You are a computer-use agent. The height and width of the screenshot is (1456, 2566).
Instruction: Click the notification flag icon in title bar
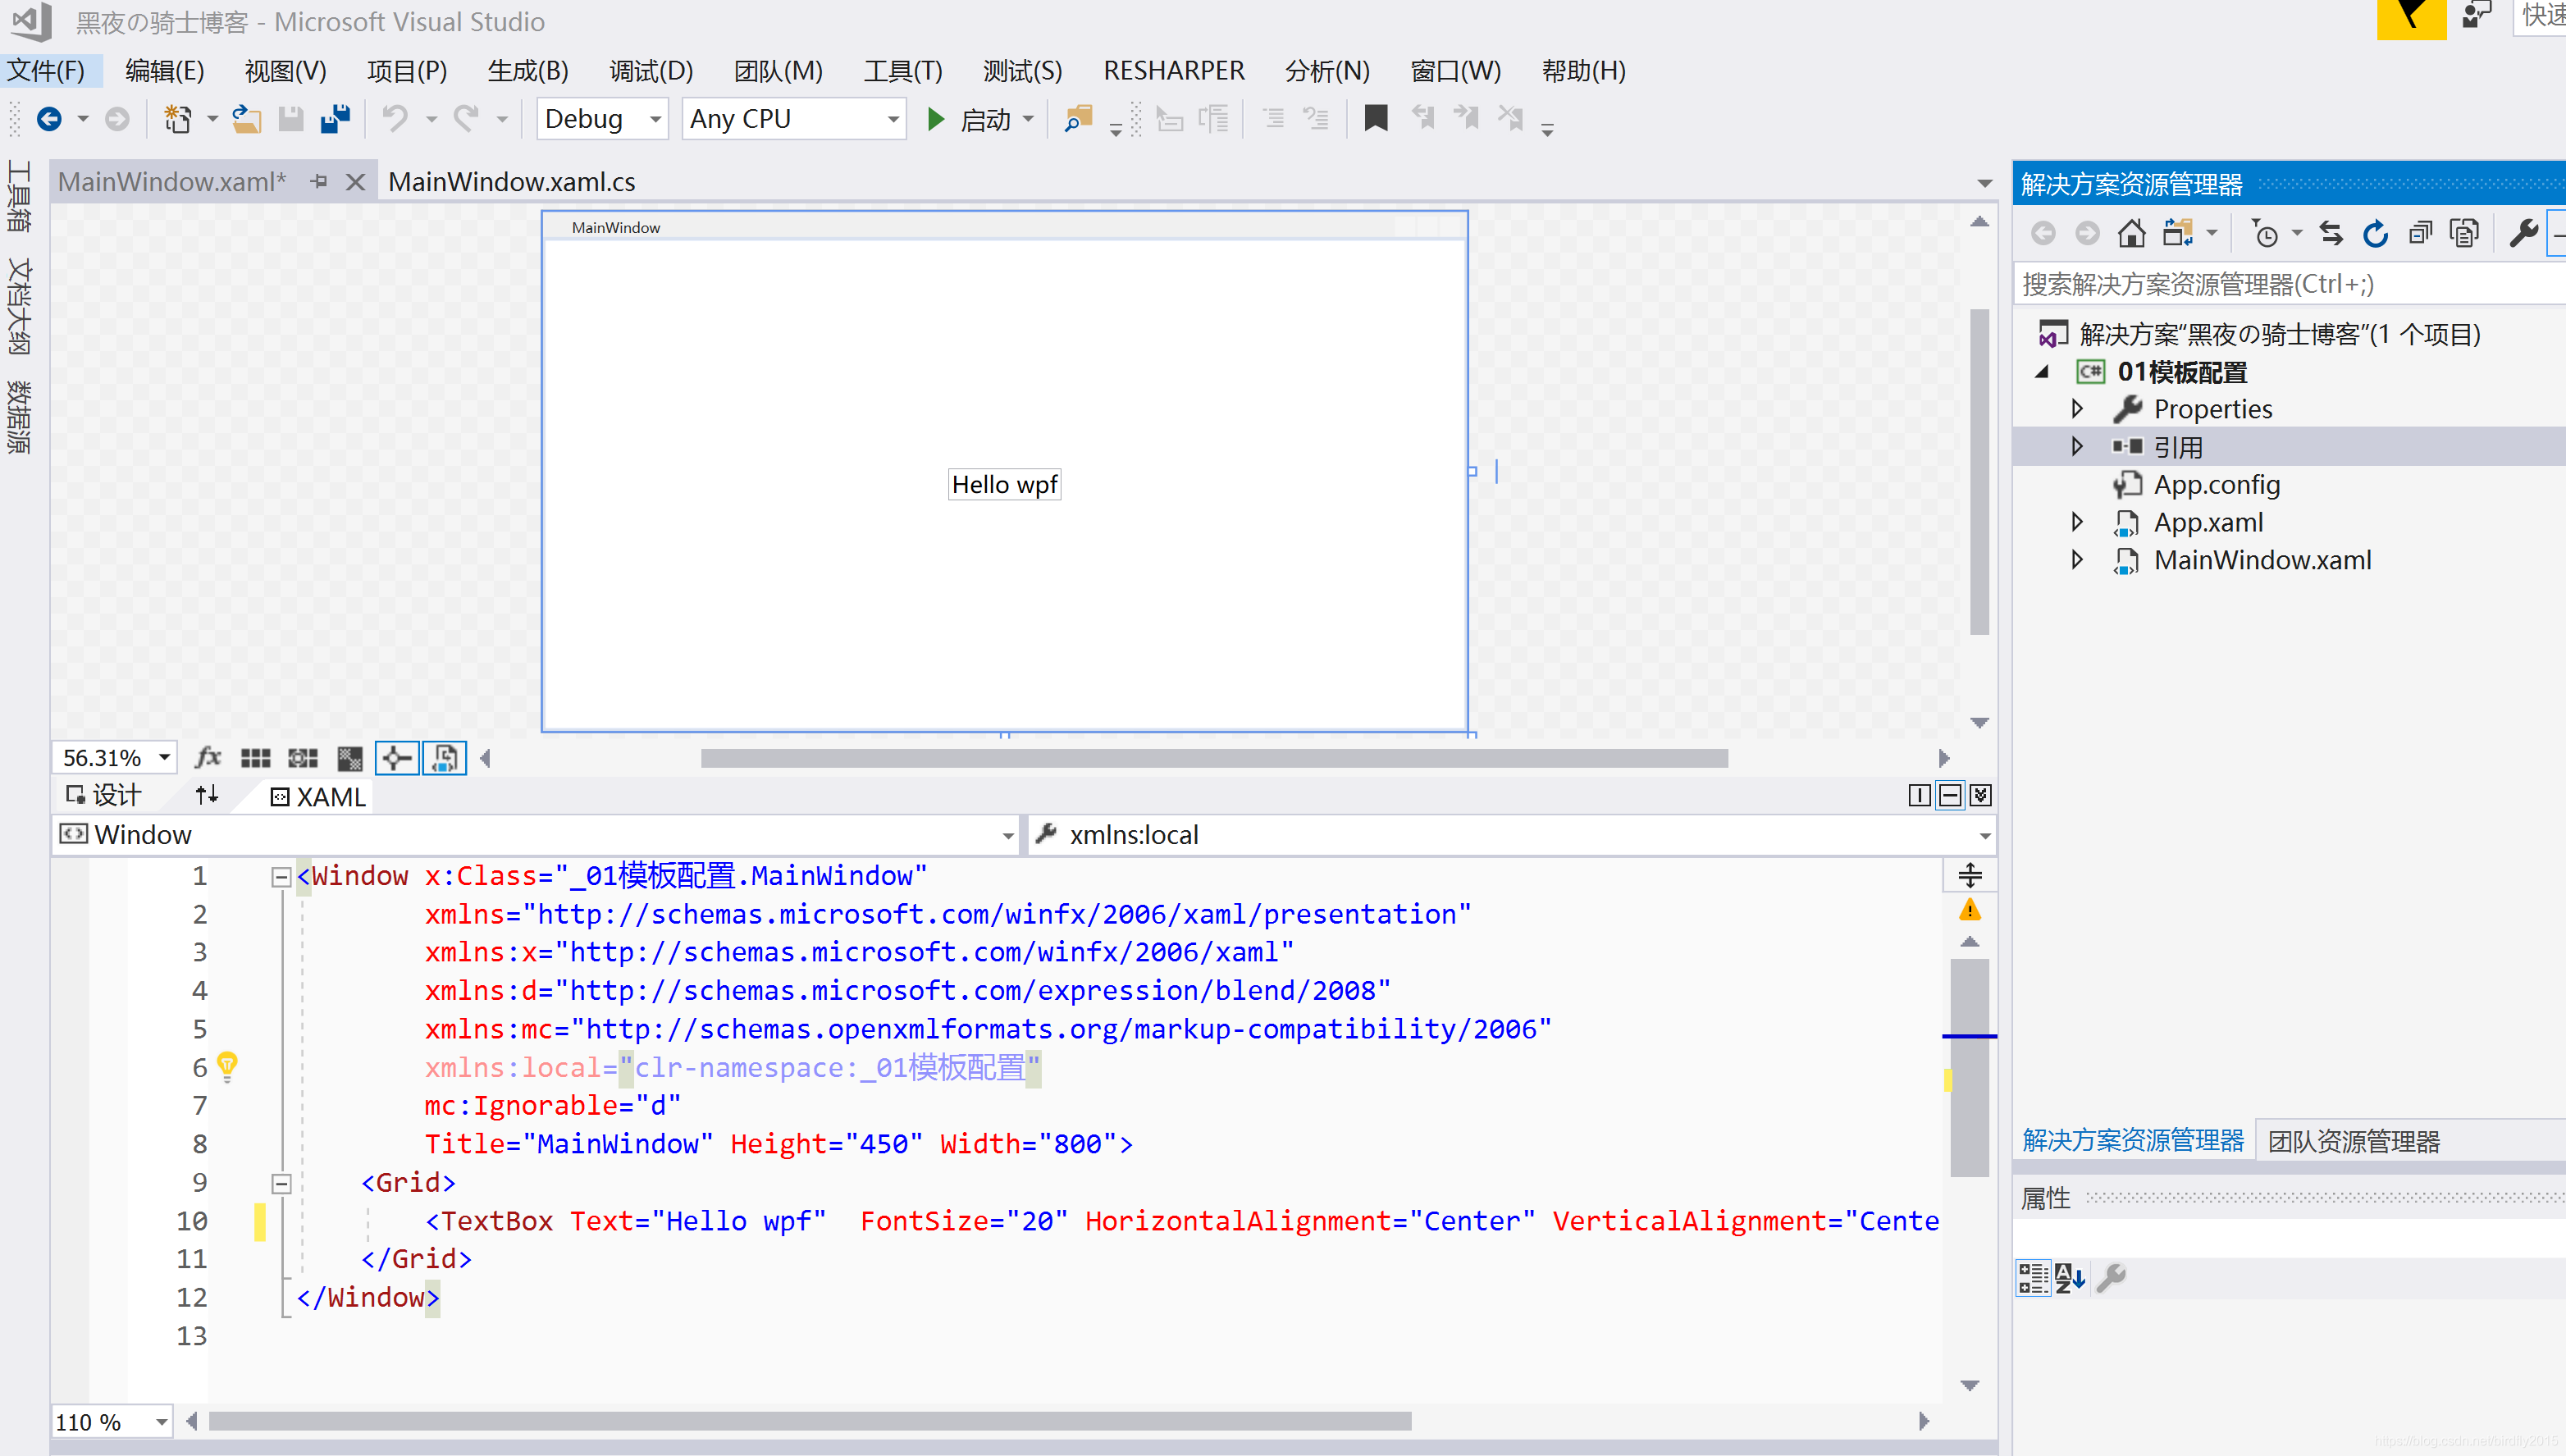click(2411, 18)
